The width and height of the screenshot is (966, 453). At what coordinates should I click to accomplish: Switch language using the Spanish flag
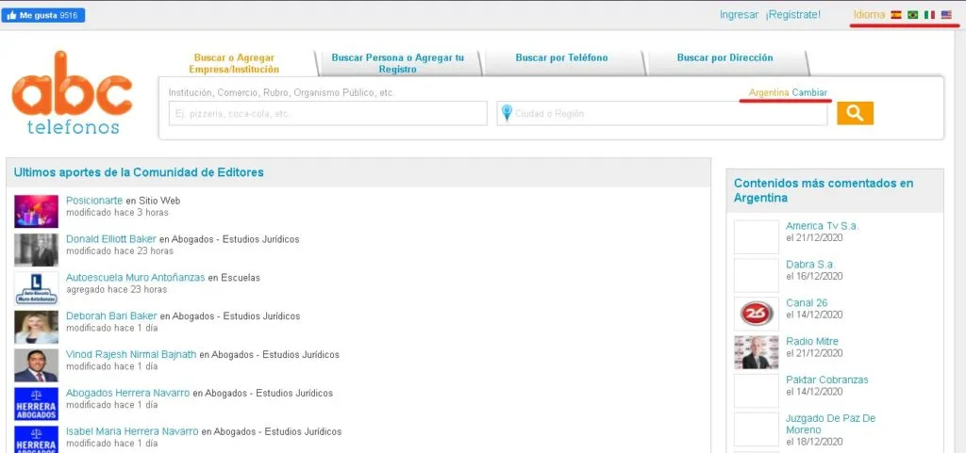point(896,15)
